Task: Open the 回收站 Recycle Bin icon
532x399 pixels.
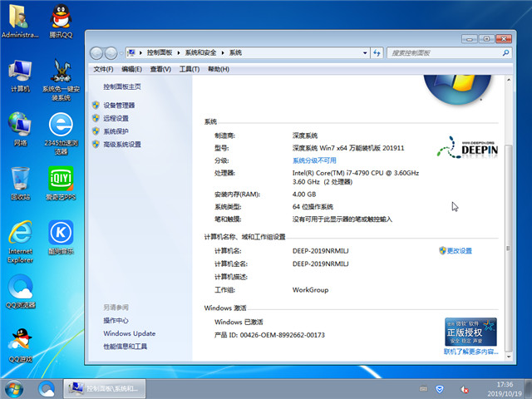Action: point(20,184)
